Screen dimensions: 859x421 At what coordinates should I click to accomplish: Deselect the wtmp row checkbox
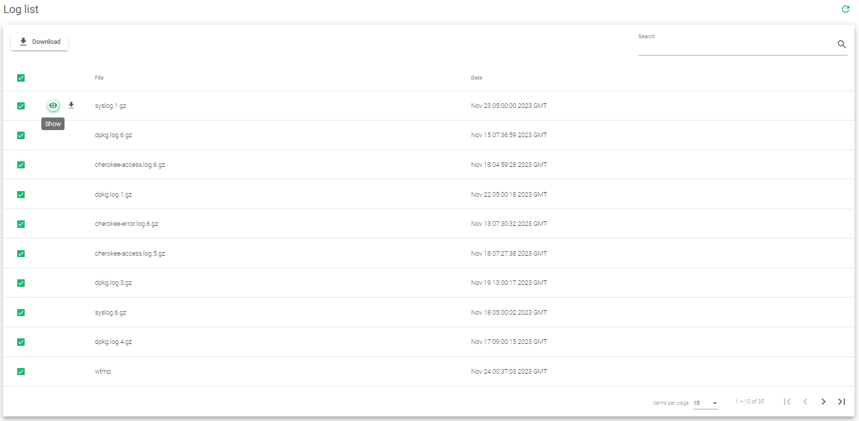pyautogui.click(x=21, y=372)
